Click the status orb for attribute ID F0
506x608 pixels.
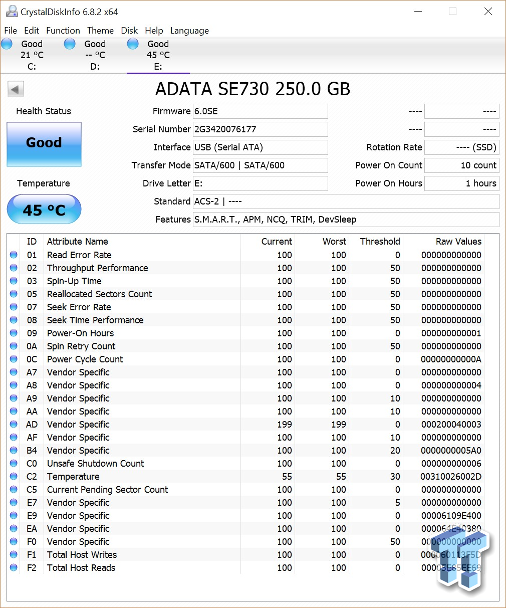click(x=14, y=542)
